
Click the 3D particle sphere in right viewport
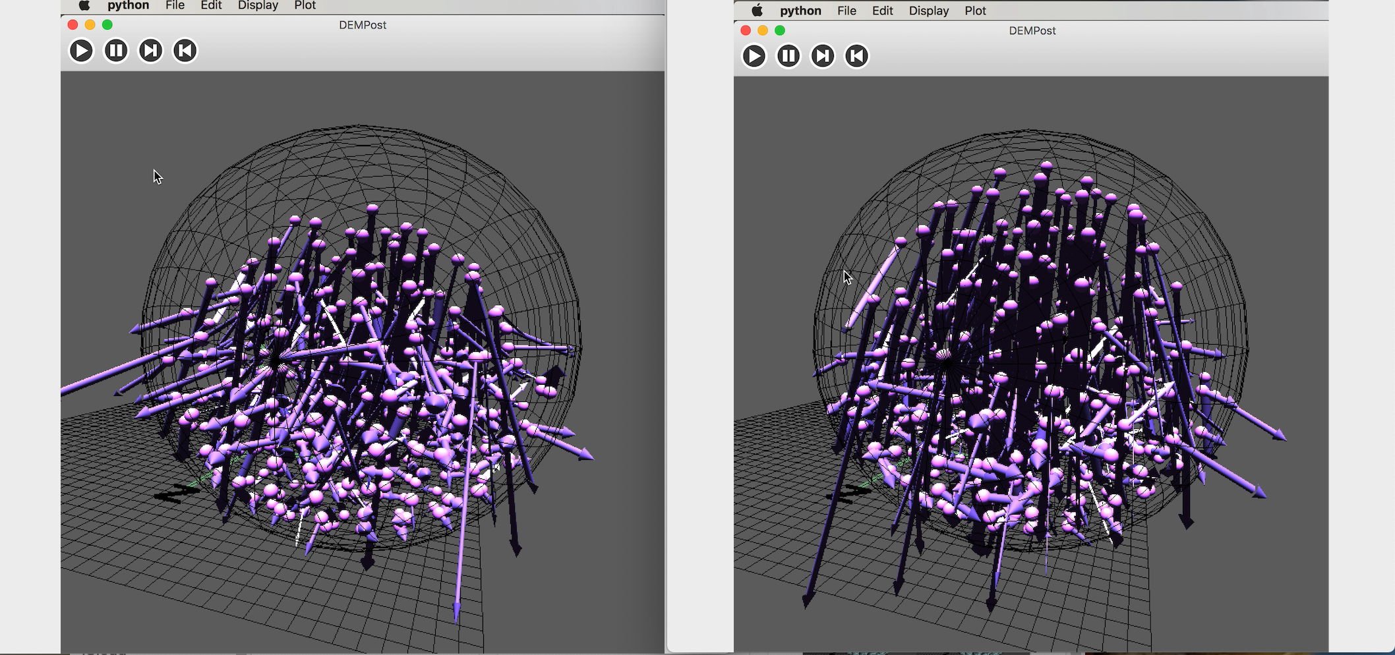click(x=1030, y=341)
